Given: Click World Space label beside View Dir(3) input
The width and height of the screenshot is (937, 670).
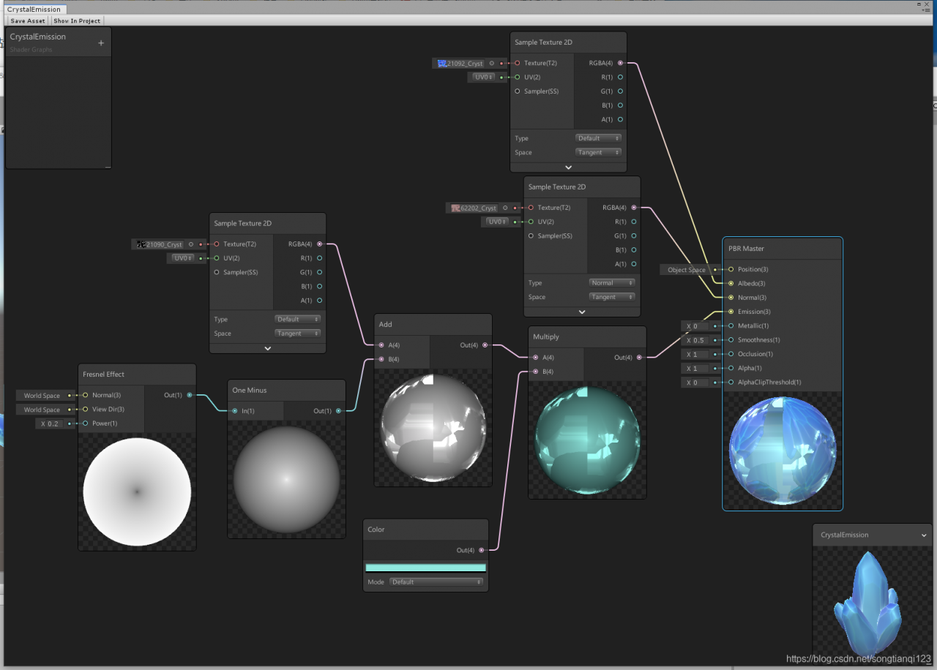Looking at the screenshot, I should coord(42,410).
